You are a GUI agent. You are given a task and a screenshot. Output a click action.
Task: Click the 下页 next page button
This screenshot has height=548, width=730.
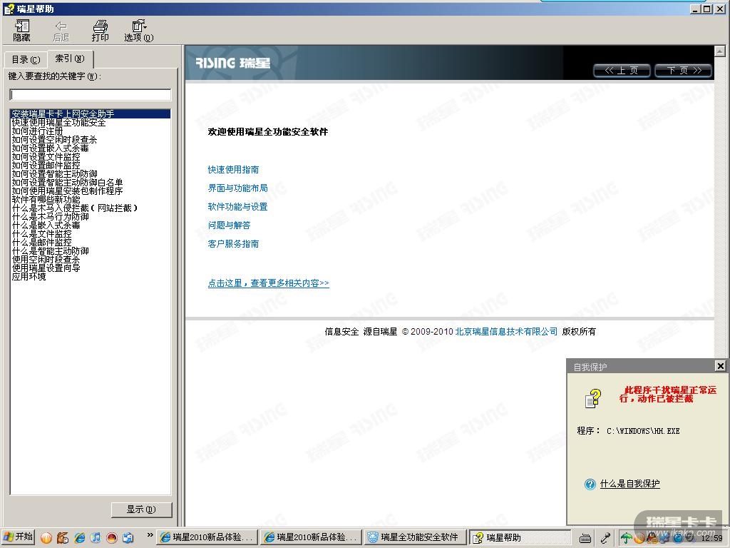pos(684,71)
